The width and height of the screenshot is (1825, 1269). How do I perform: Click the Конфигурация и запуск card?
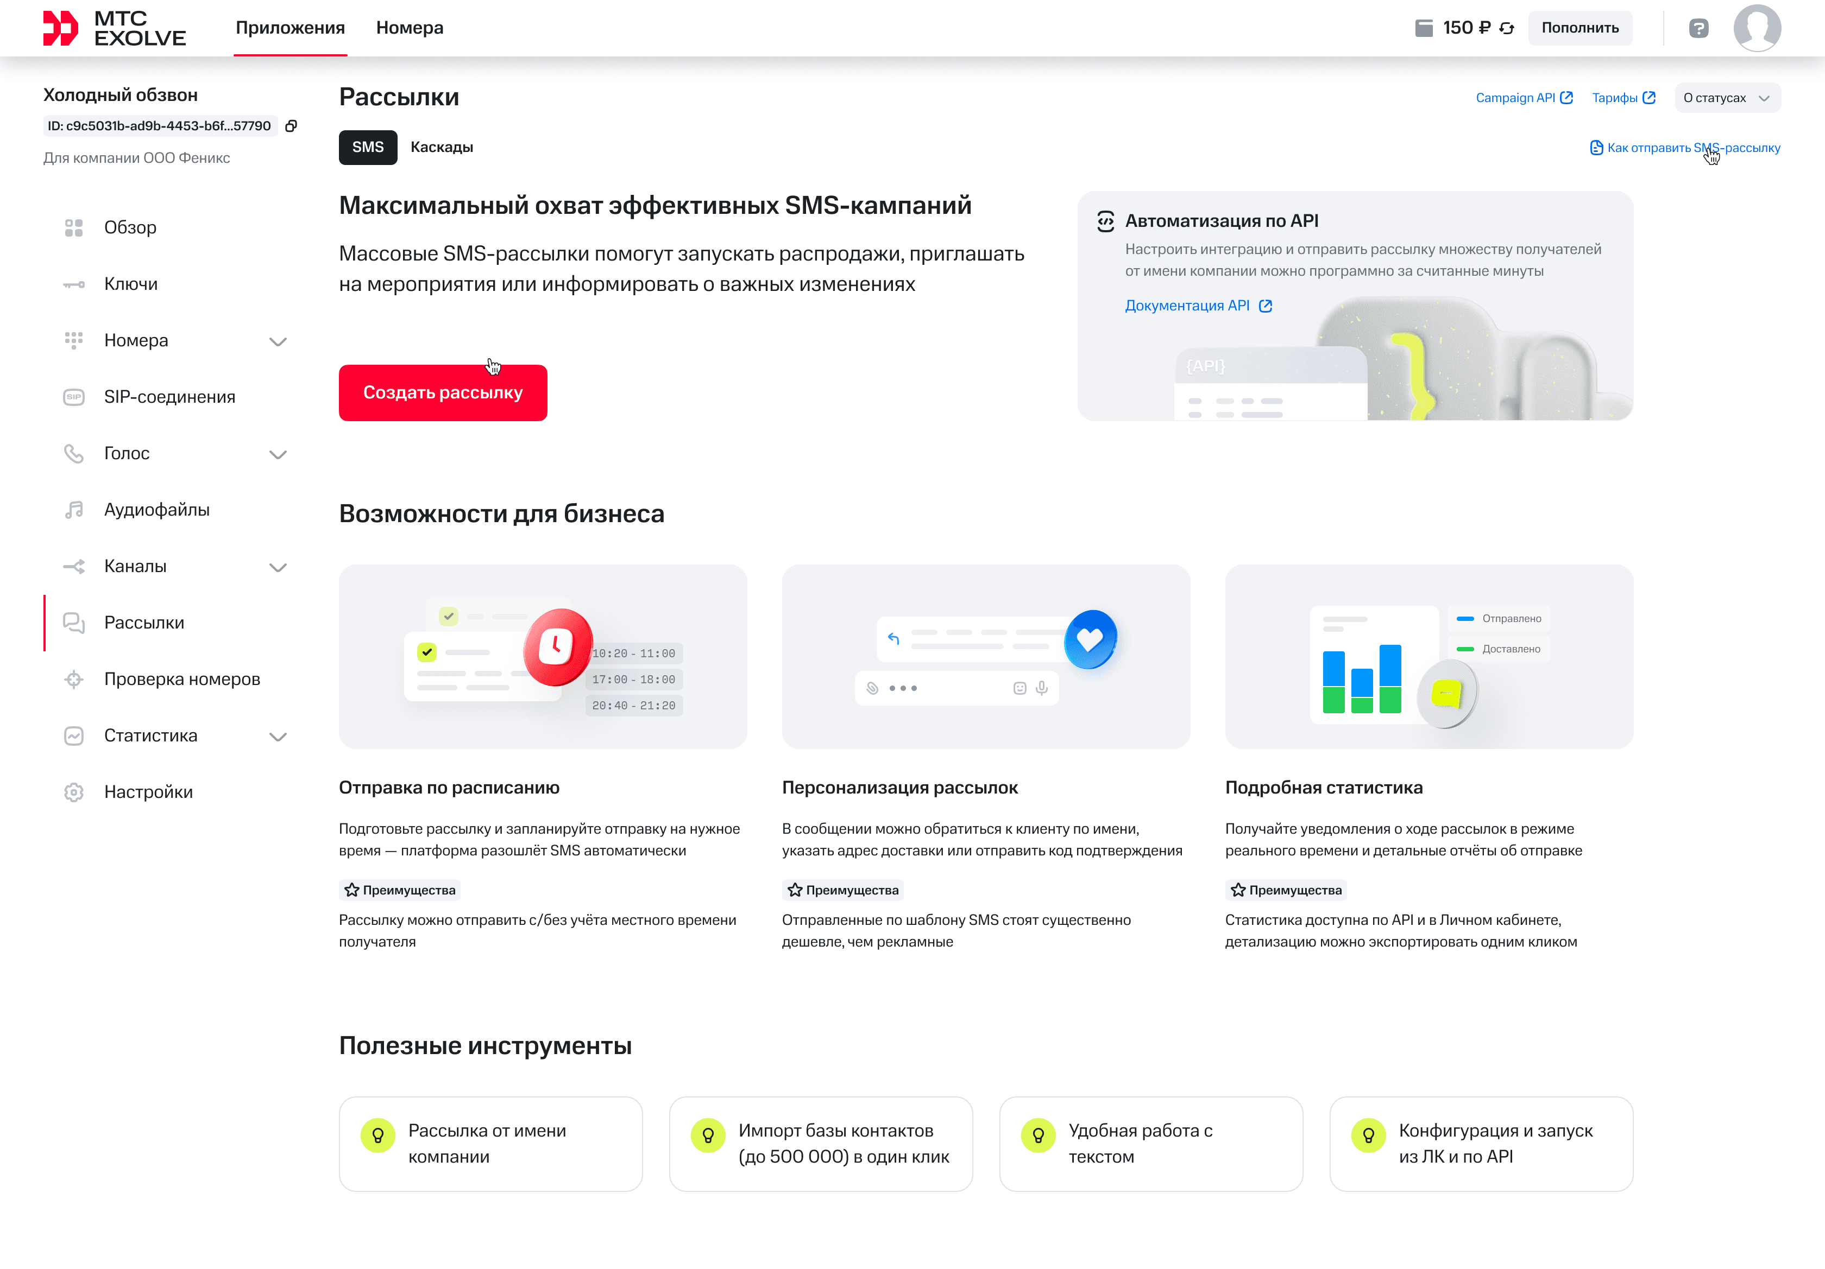[x=1482, y=1144]
